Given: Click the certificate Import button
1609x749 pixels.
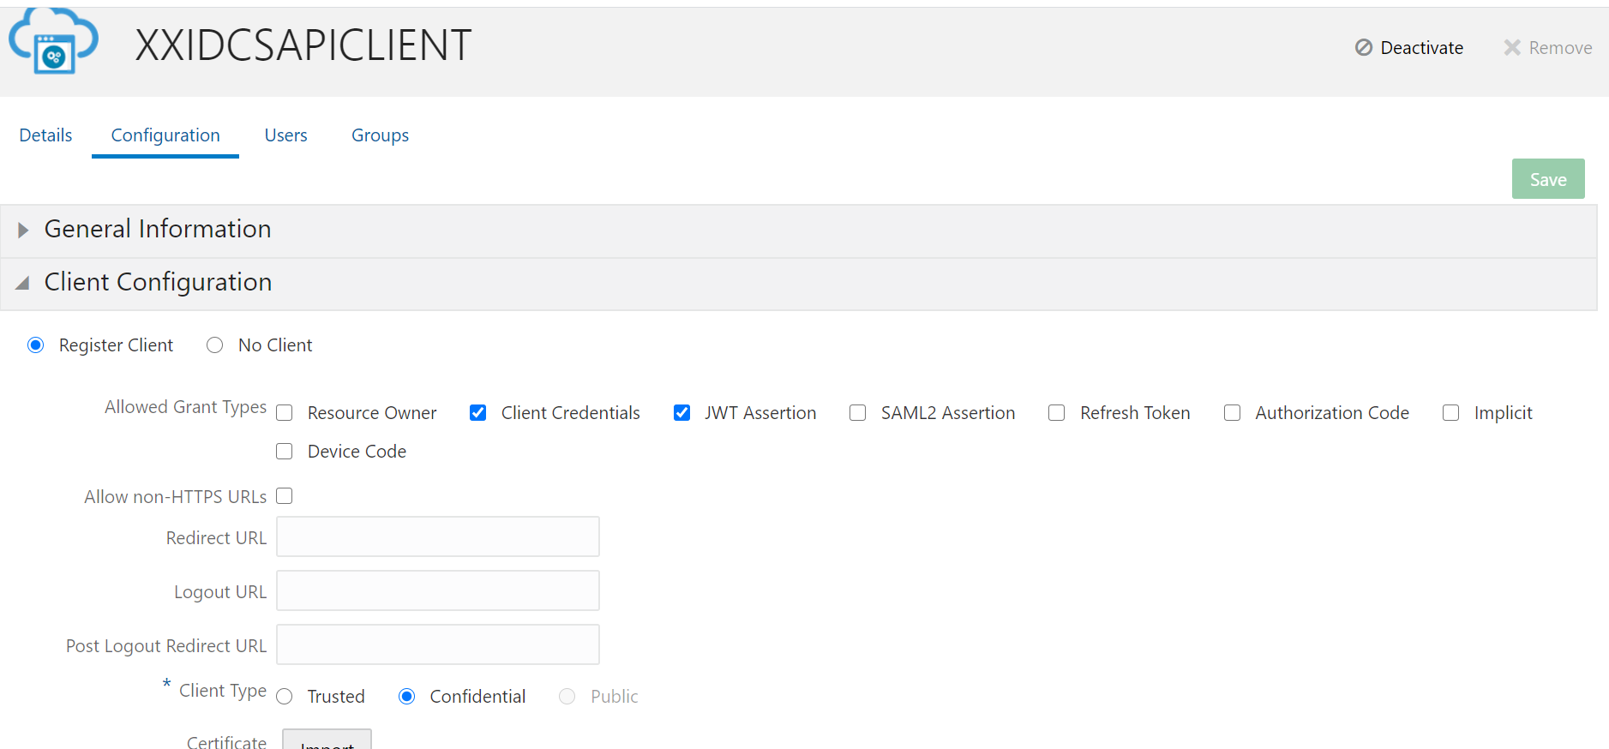Looking at the screenshot, I should [x=327, y=740].
